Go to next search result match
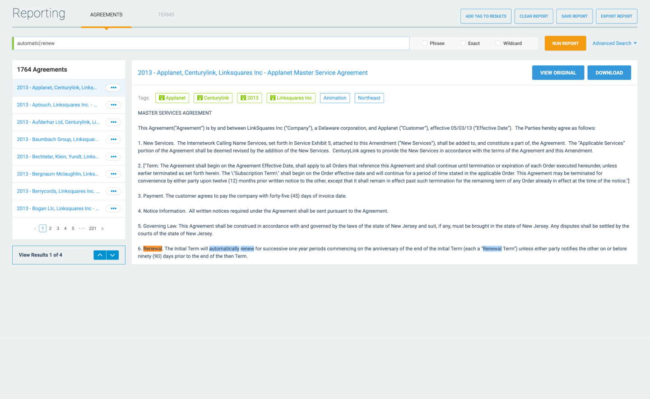This screenshot has width=650, height=399. (x=112, y=255)
